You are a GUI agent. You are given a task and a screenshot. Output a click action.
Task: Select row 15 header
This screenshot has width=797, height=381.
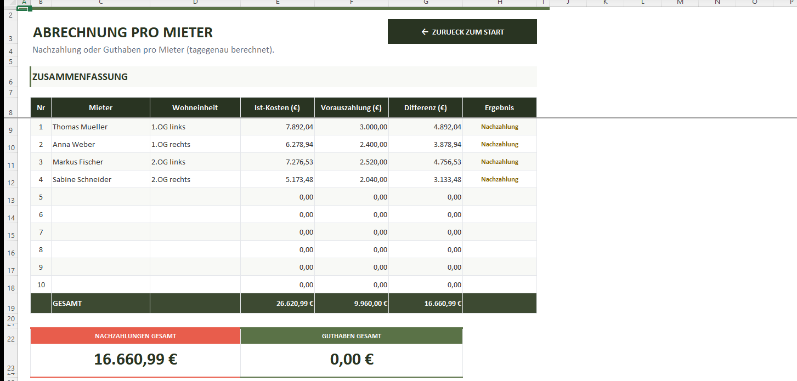tap(10, 235)
